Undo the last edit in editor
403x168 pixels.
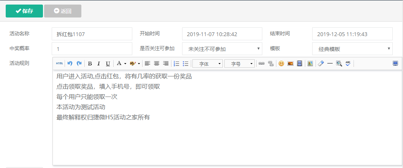[70, 63]
